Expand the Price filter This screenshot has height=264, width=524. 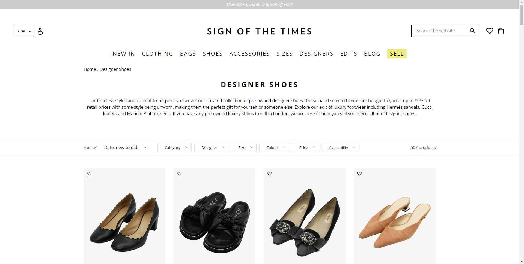(x=305, y=147)
